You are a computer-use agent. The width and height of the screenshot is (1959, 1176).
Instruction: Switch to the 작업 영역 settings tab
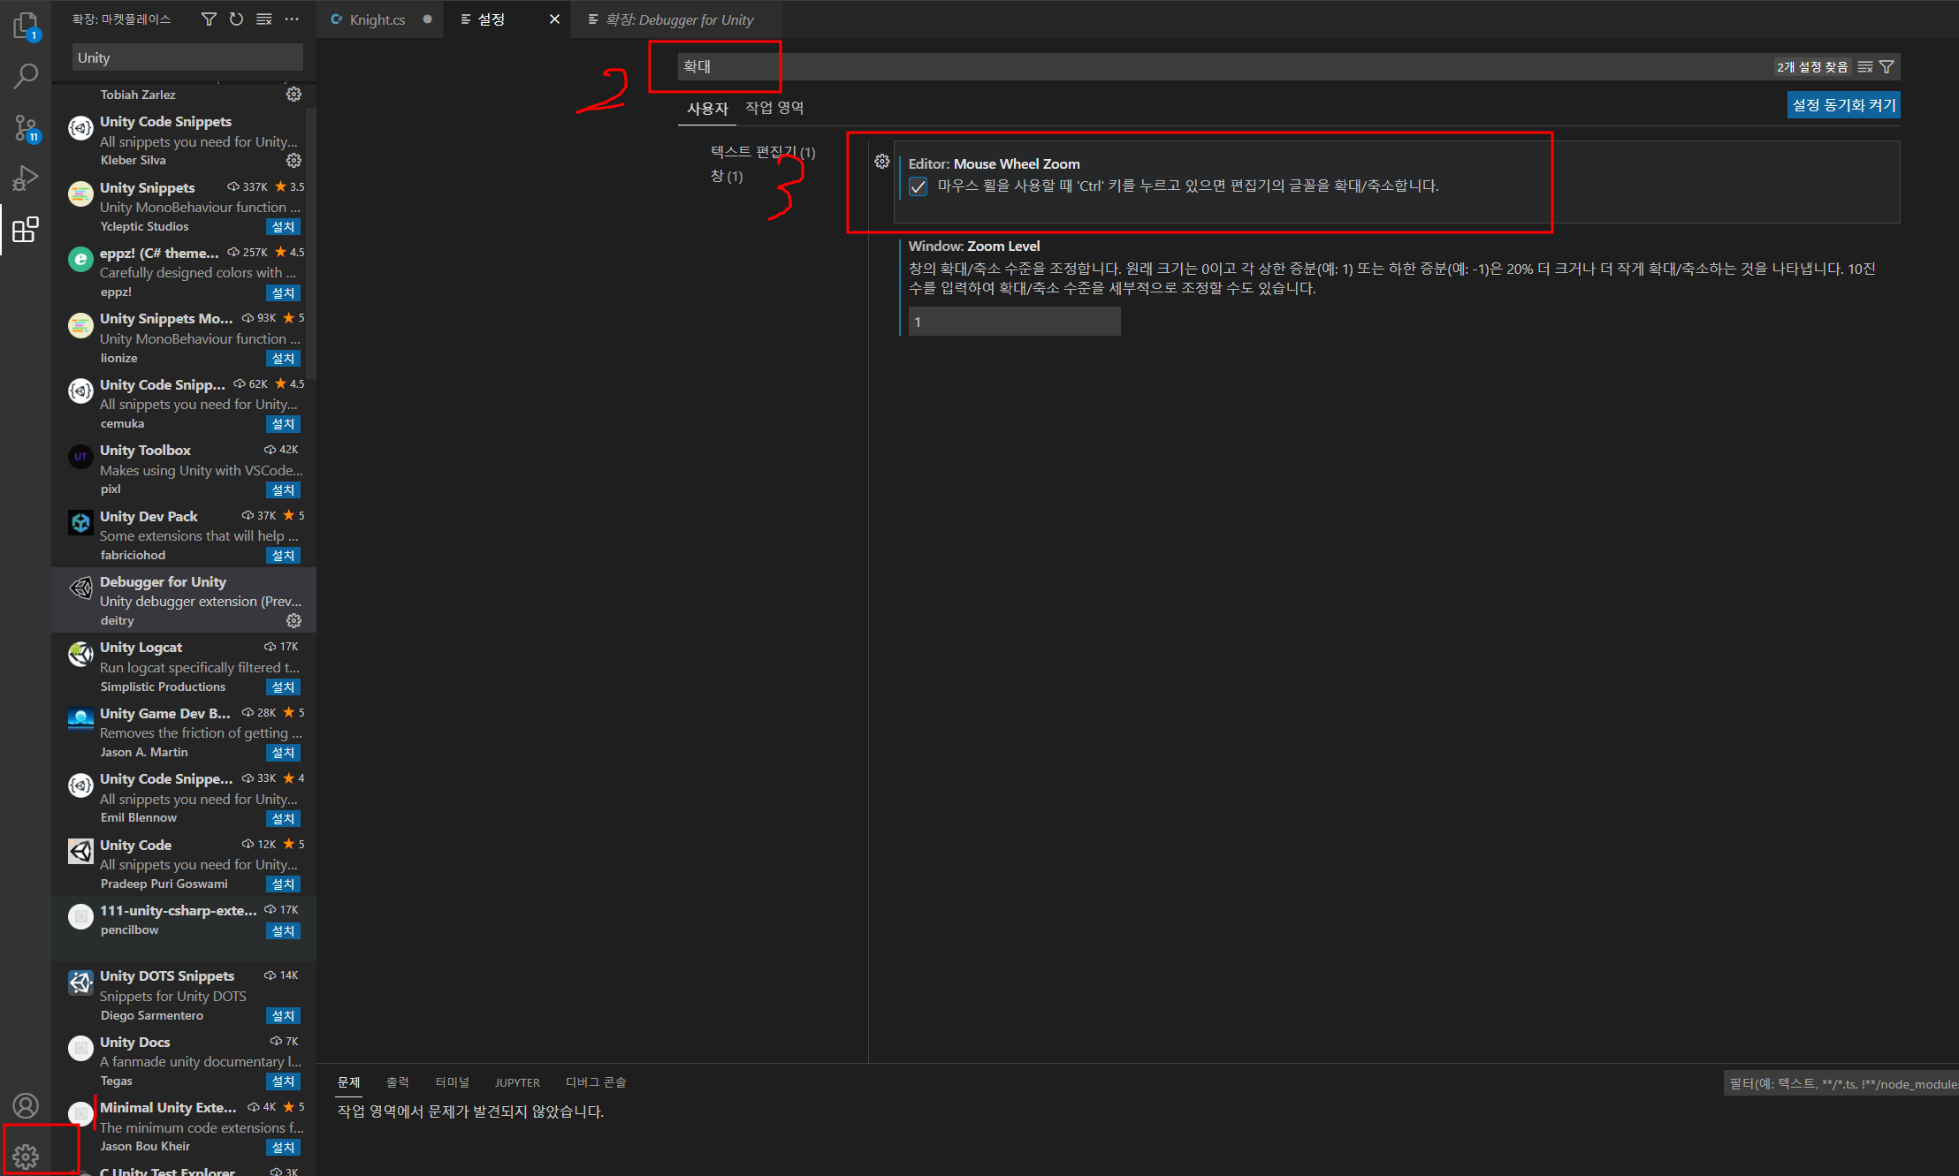tap(774, 108)
